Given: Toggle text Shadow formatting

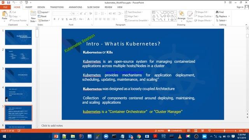Looking at the screenshot, I should 67,19.
